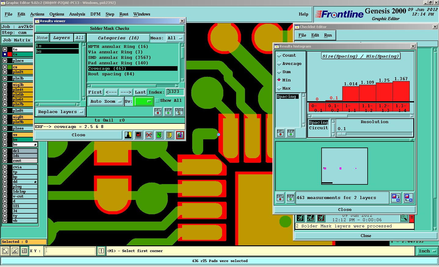439x267 pixels.
Task: Open the Replace layers dropdown
Action: click(x=60, y=112)
